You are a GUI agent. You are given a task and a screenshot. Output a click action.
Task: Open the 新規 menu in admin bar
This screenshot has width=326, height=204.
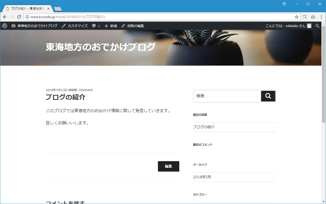(x=111, y=26)
